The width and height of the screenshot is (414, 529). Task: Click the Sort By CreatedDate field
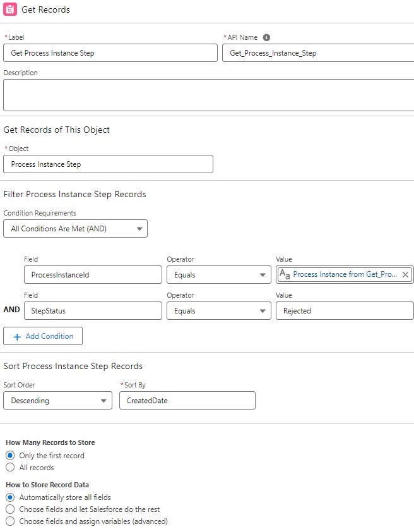(x=187, y=401)
